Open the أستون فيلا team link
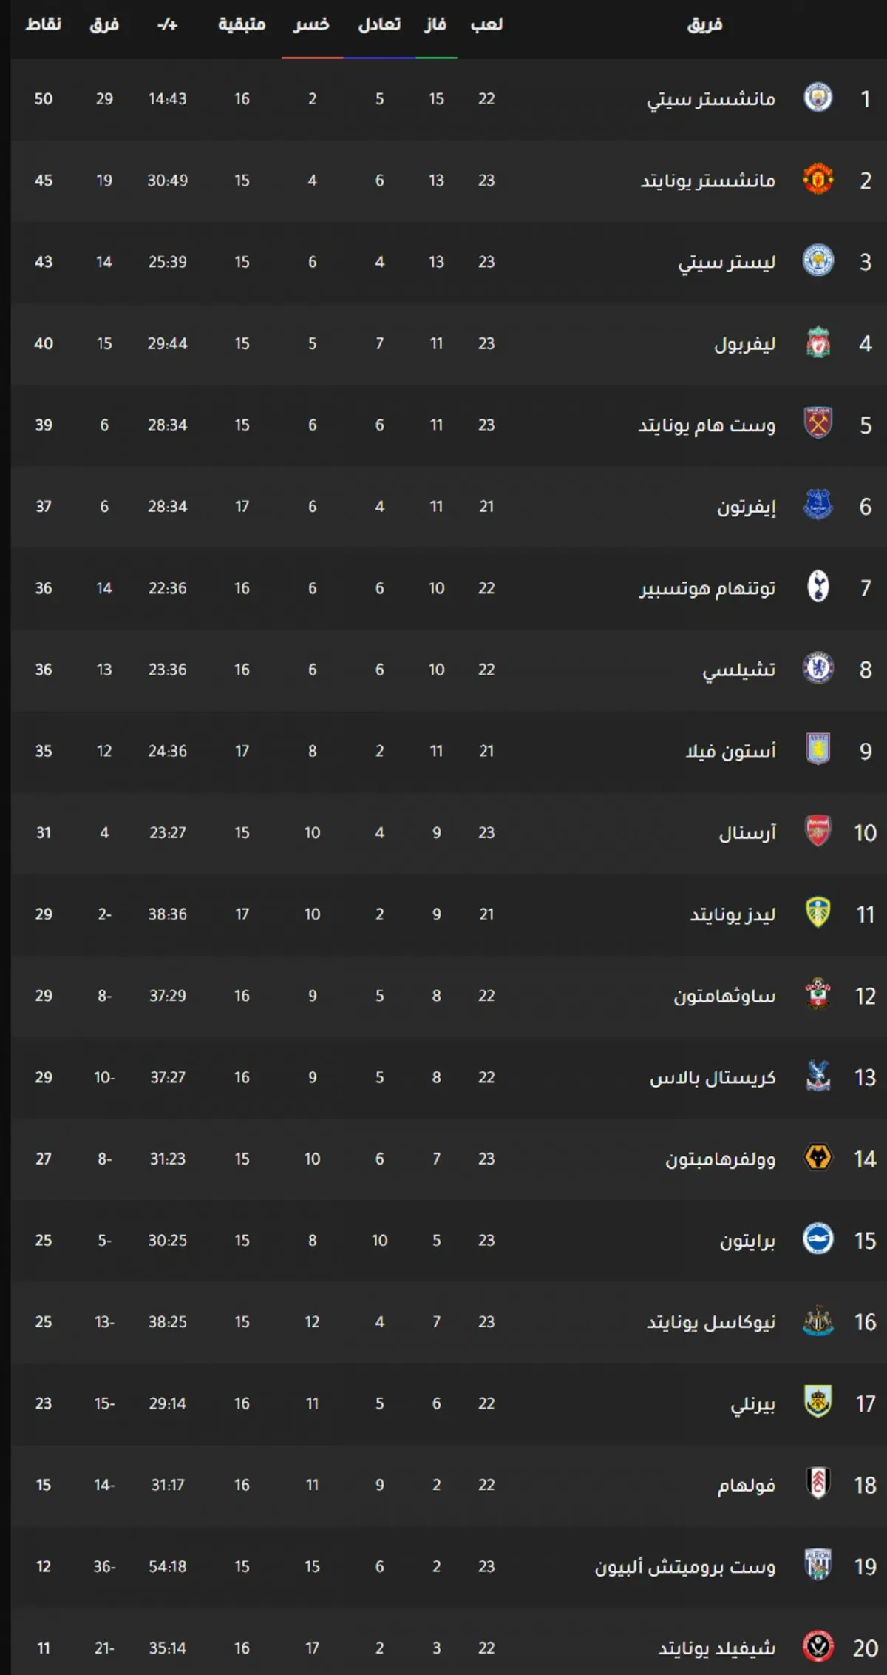 [730, 751]
